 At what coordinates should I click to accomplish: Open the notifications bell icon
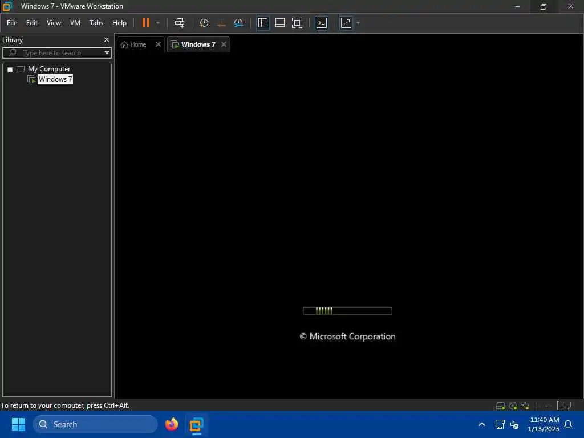click(568, 424)
